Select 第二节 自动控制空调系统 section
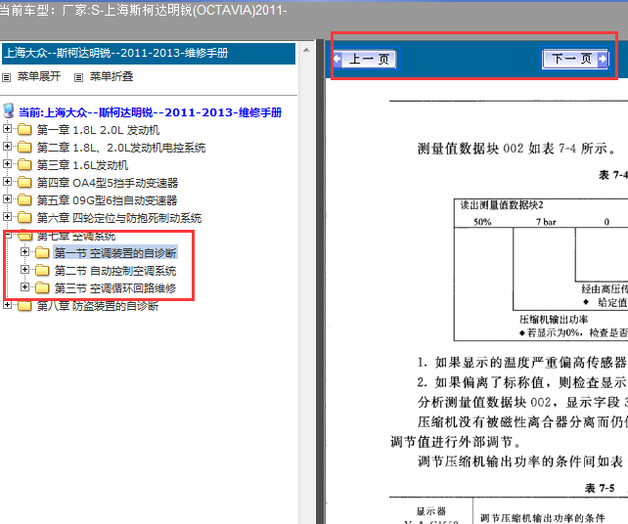This screenshot has width=628, height=524. click(115, 271)
